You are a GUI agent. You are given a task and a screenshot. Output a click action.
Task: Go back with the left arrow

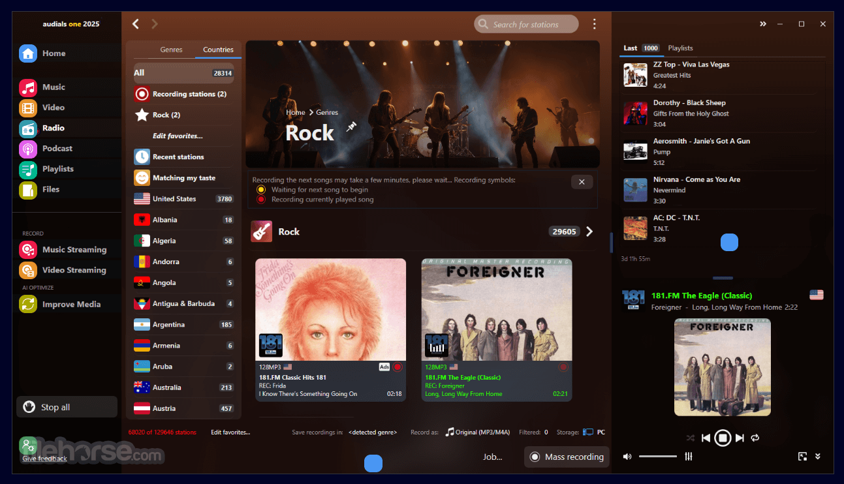[x=136, y=24]
